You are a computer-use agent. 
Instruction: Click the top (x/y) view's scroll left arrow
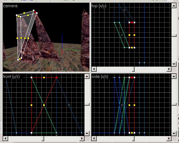point(94,69)
